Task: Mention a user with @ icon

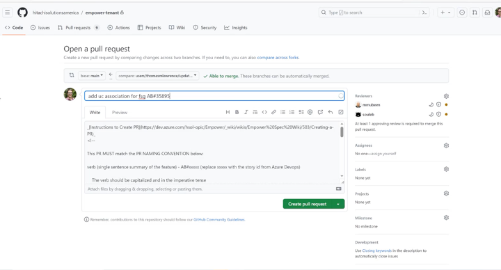Action: click(x=310, y=112)
